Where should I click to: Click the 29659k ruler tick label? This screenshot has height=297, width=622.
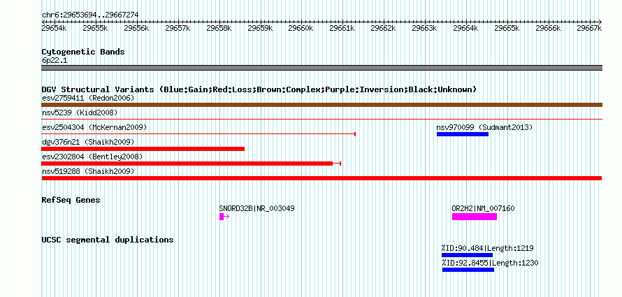[260, 28]
